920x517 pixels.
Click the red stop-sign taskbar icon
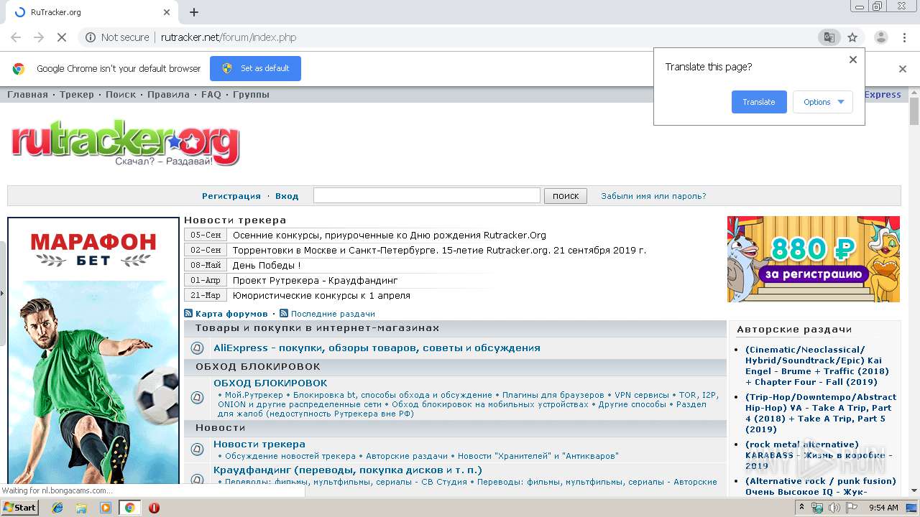(x=154, y=508)
